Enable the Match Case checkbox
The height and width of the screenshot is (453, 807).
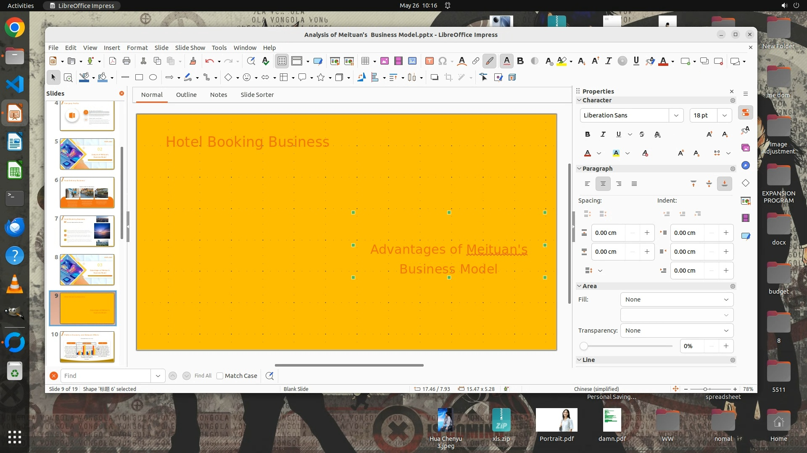coord(220,376)
